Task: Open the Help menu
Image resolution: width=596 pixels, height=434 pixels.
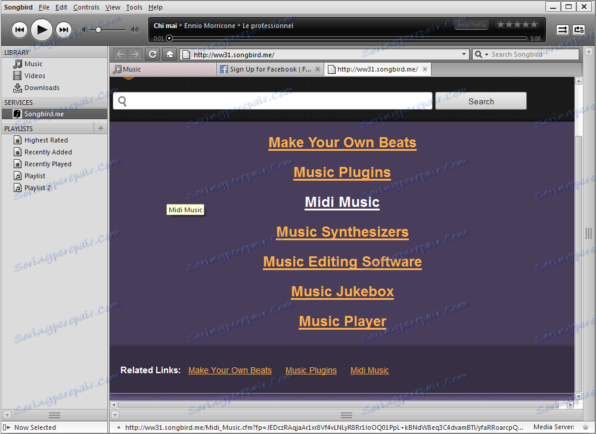Action: click(x=155, y=7)
